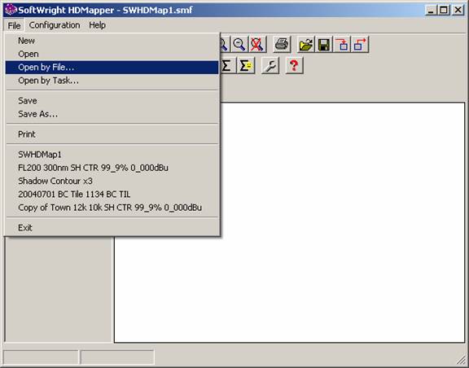Click the sigma with smiley face icon
Image resolution: width=469 pixels, height=368 pixels.
tap(246, 65)
